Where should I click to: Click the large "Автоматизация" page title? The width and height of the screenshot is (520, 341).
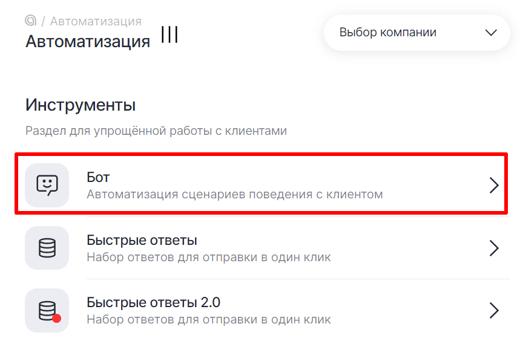point(88,42)
